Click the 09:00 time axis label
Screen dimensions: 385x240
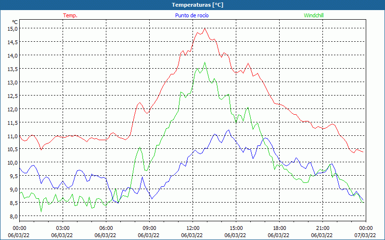pyautogui.click(x=149, y=228)
